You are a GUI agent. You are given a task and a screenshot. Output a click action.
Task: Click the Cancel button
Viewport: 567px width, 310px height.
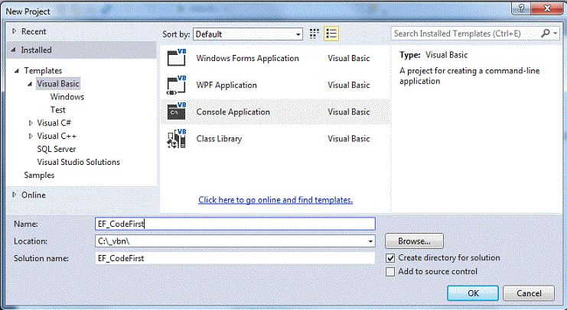(x=529, y=293)
